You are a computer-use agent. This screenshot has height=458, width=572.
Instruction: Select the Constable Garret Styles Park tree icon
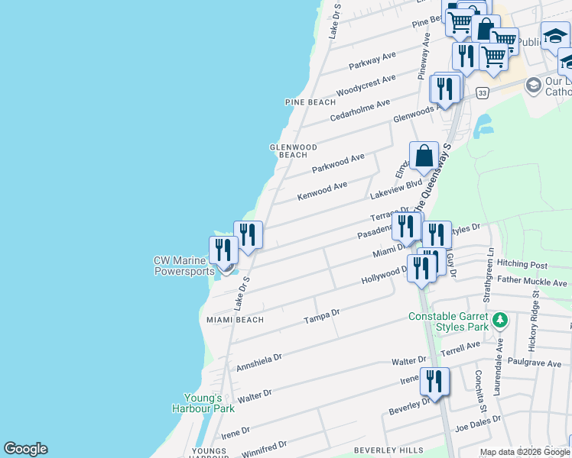click(500, 321)
